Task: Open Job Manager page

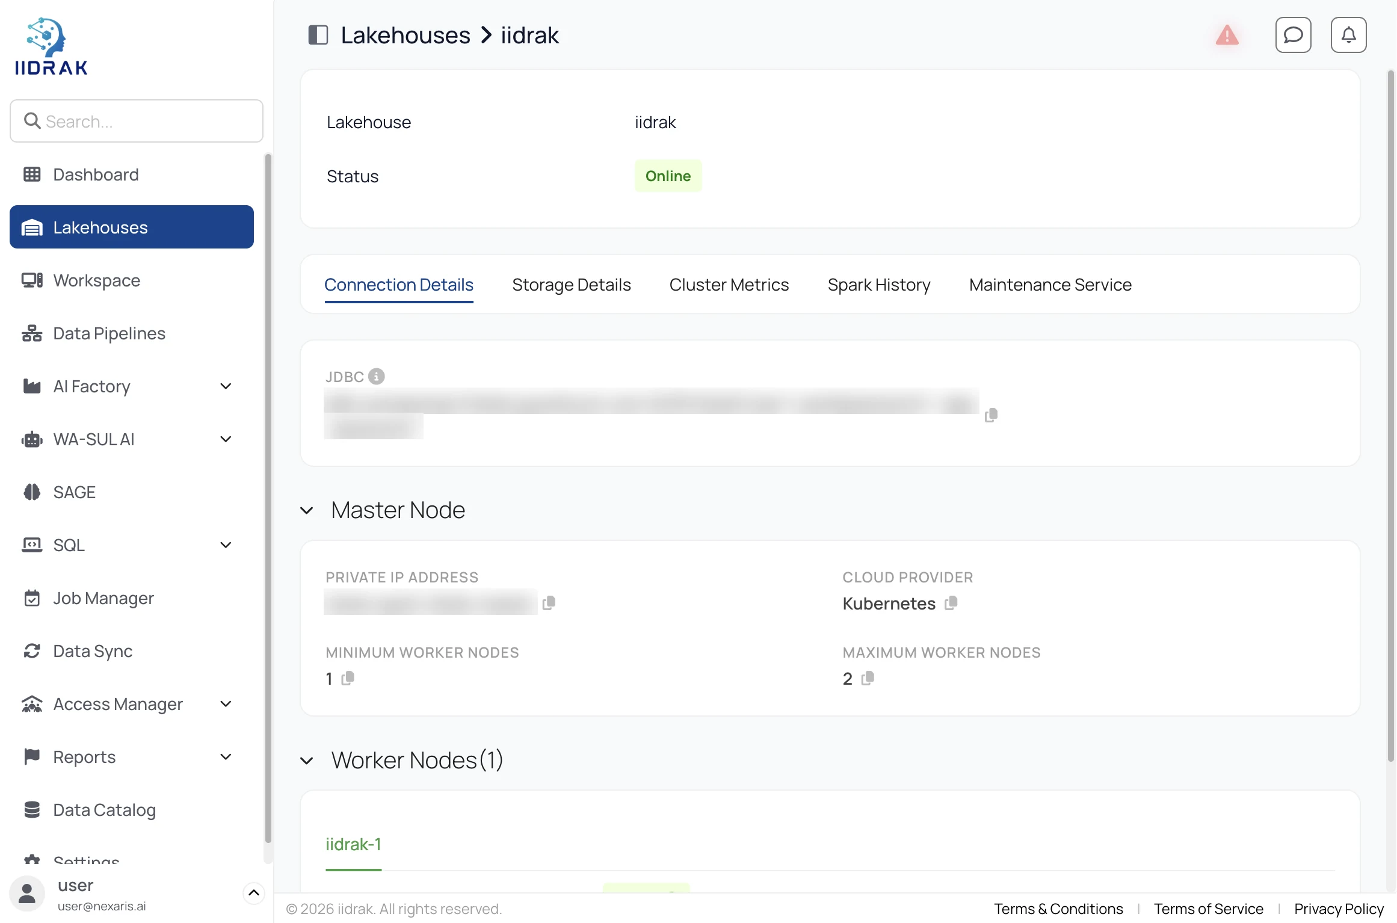Action: pos(132,598)
